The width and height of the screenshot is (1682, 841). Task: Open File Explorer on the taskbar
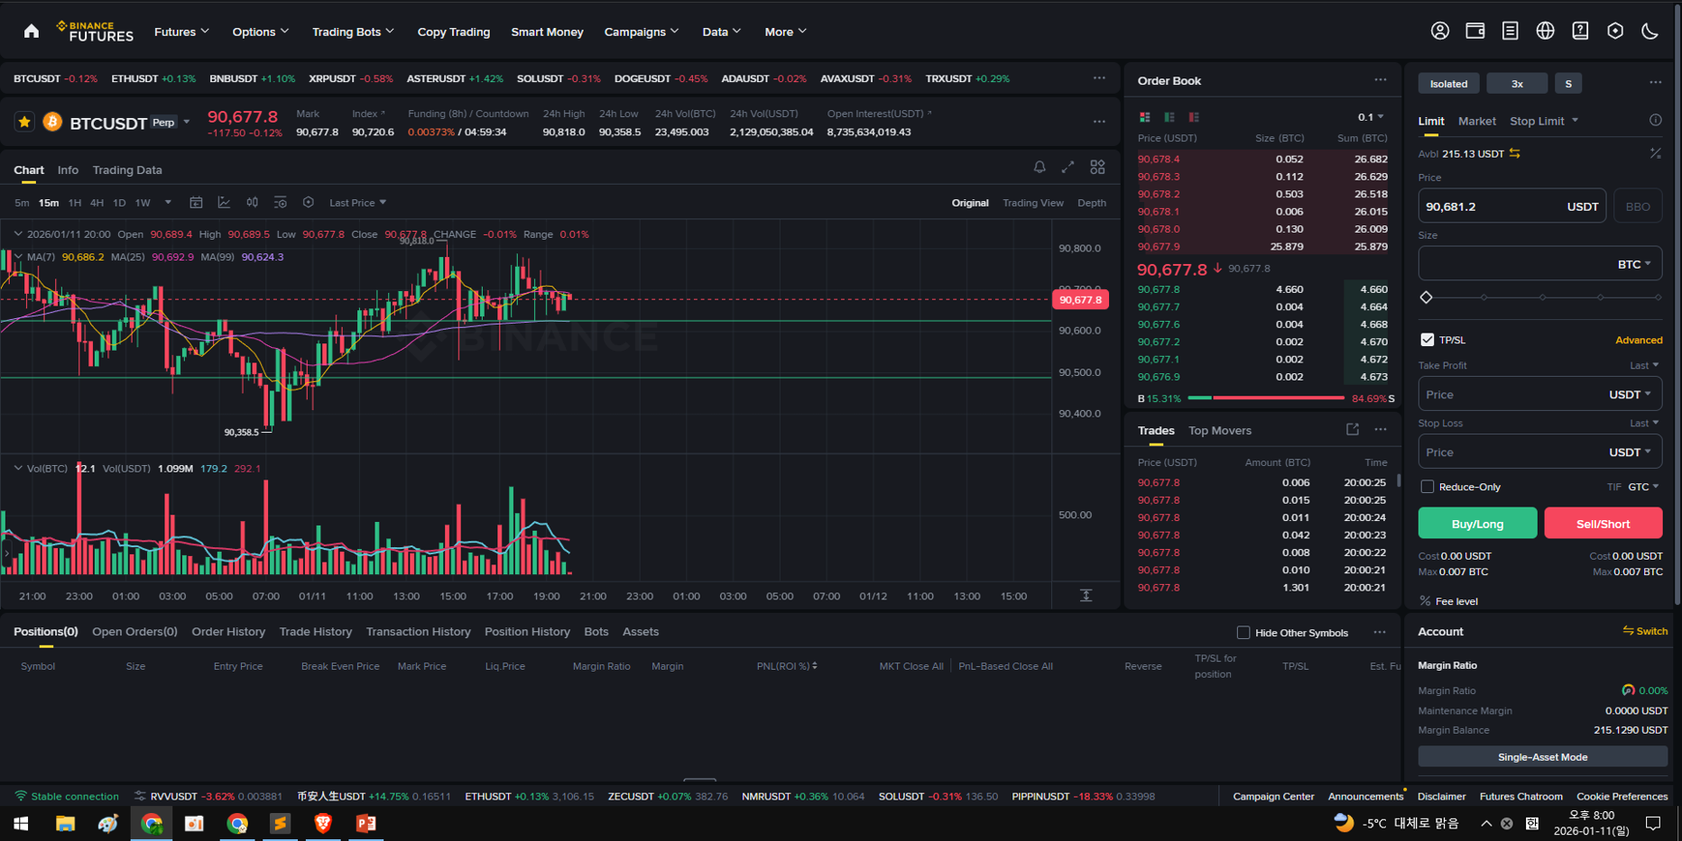tap(65, 823)
